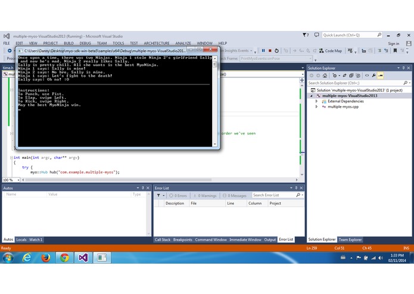Open the Autos panel window options dropdown
Viewport: 414px width, 294px height.
(138, 188)
